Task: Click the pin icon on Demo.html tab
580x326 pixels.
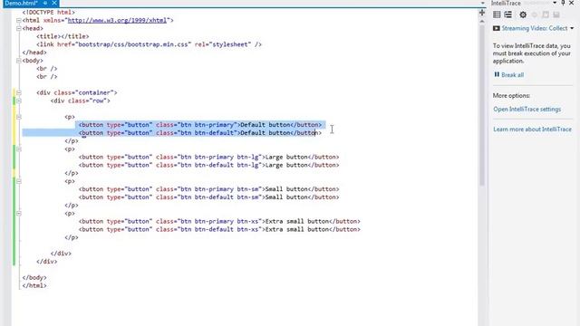Action: coord(44,3)
